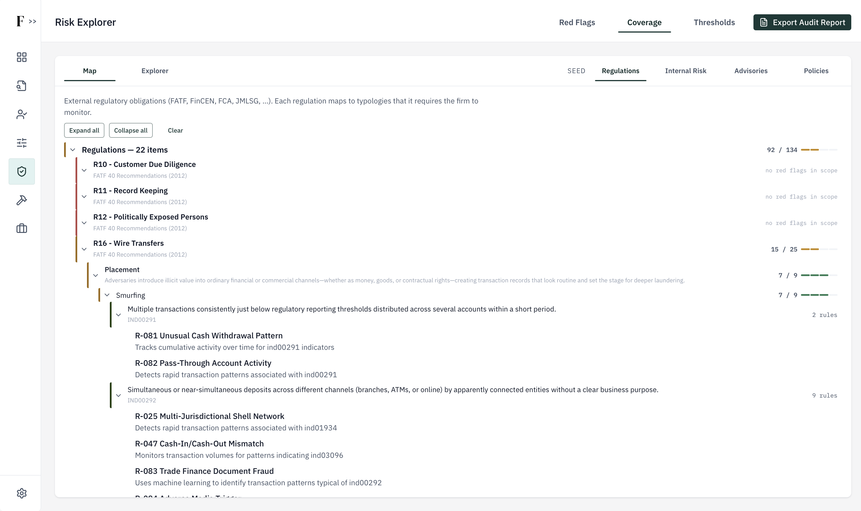861x511 pixels.
Task: Select the Internal Risk seed tab
Action: point(685,71)
